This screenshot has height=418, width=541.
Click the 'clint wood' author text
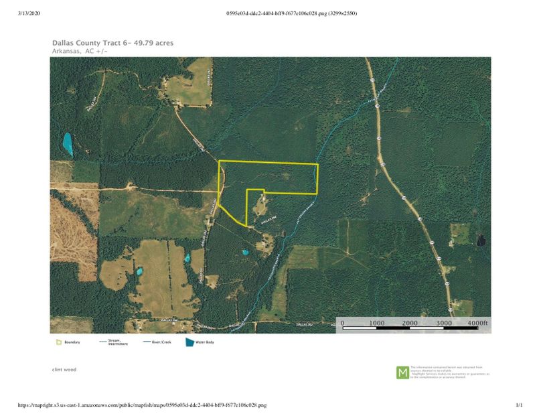point(64,369)
